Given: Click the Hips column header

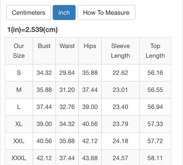Looking at the screenshot, I should click(x=90, y=46).
